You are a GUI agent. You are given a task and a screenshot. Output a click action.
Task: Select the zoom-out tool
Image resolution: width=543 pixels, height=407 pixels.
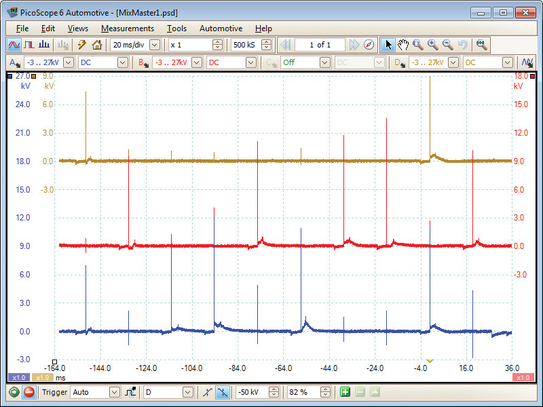448,45
